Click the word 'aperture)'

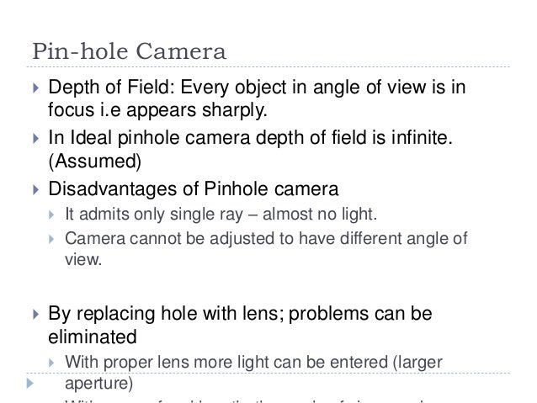pos(99,383)
